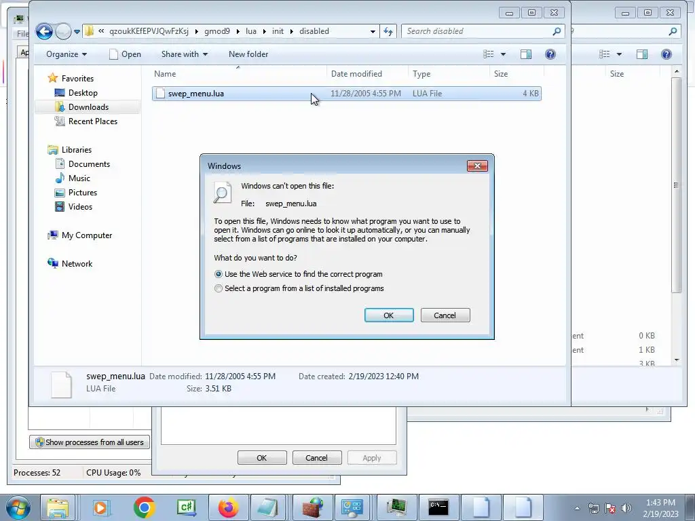Viewport: 695px width, 521px height.
Task: Click OK in the Windows dialog
Action: click(x=389, y=315)
